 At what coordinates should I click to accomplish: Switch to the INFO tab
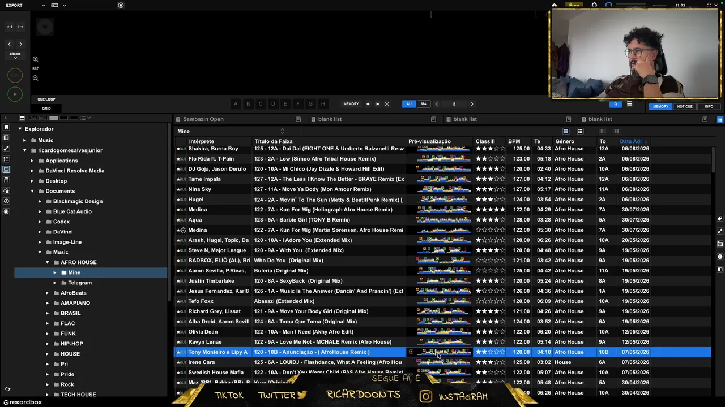(x=709, y=106)
